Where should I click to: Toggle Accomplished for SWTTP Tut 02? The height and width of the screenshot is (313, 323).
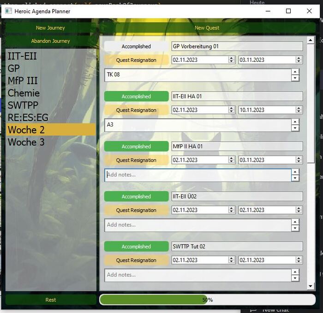click(136, 247)
